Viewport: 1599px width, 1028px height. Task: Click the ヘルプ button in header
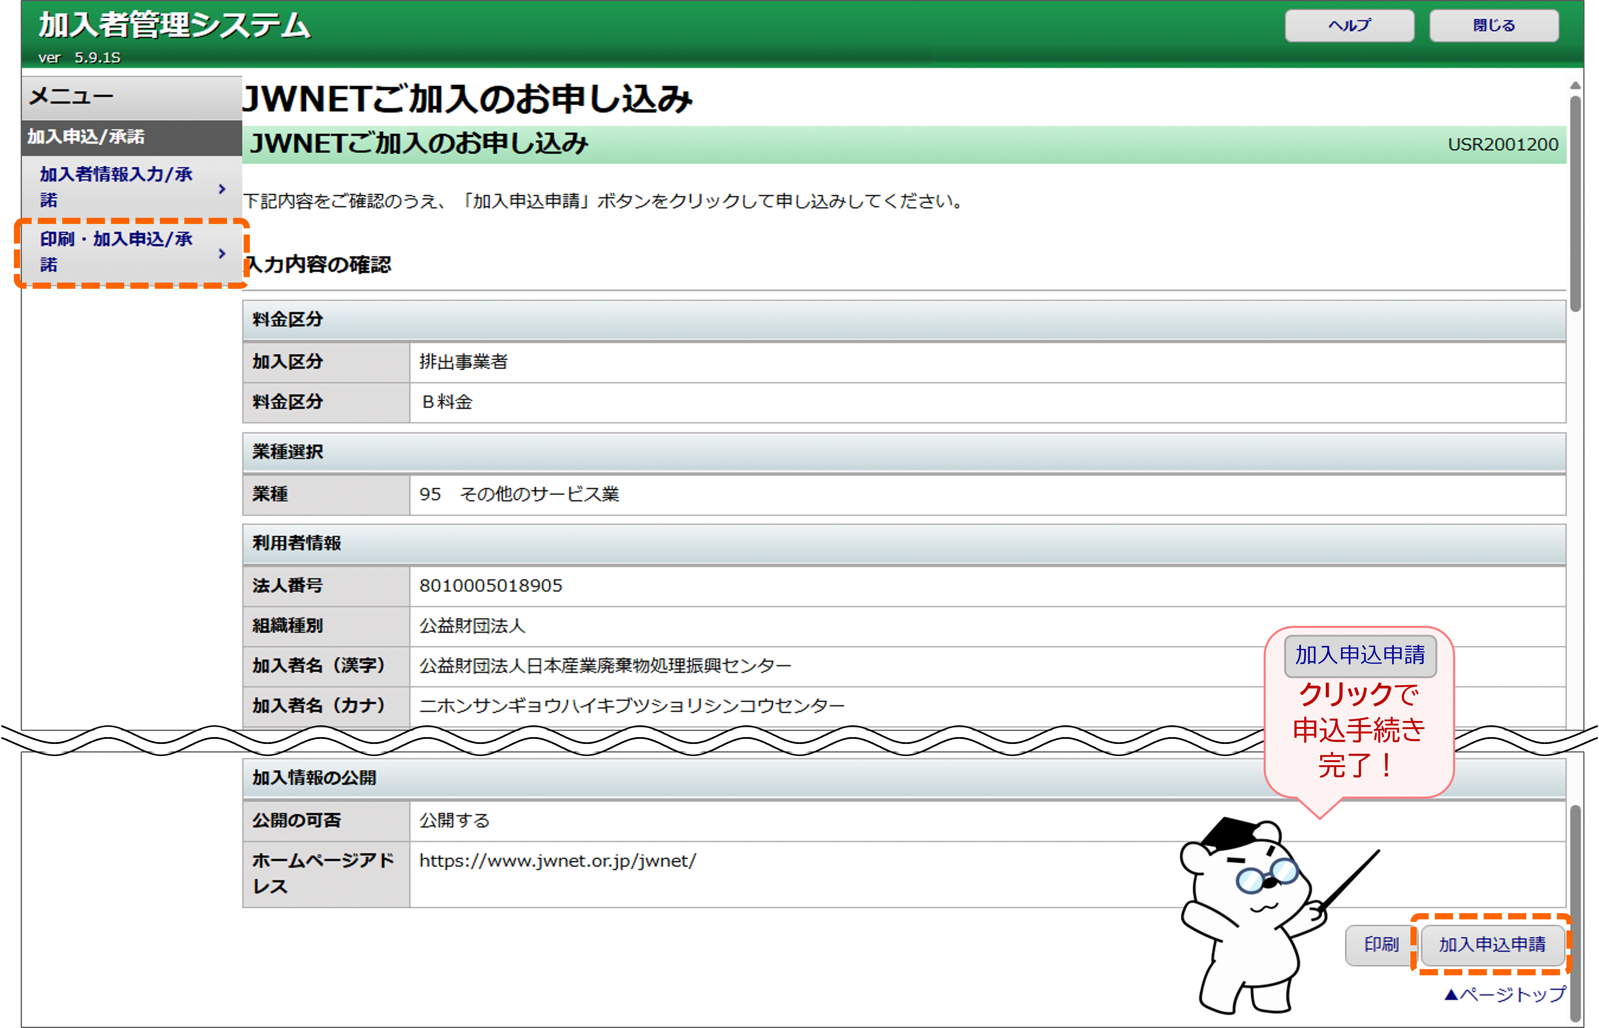[1349, 25]
